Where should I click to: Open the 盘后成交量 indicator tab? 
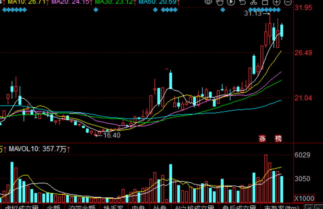[x=240, y=207]
